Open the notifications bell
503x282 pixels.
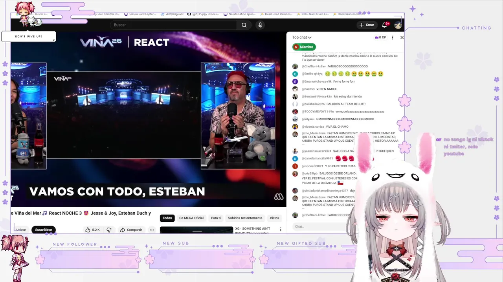[x=385, y=25]
